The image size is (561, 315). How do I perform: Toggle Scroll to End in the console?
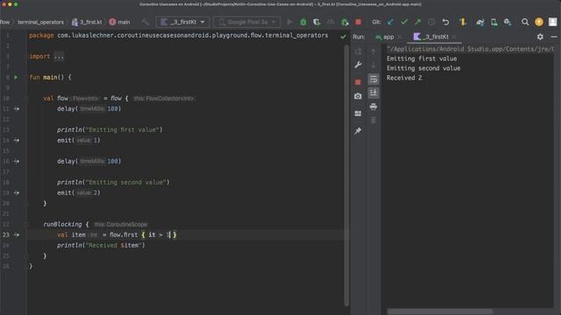373,93
